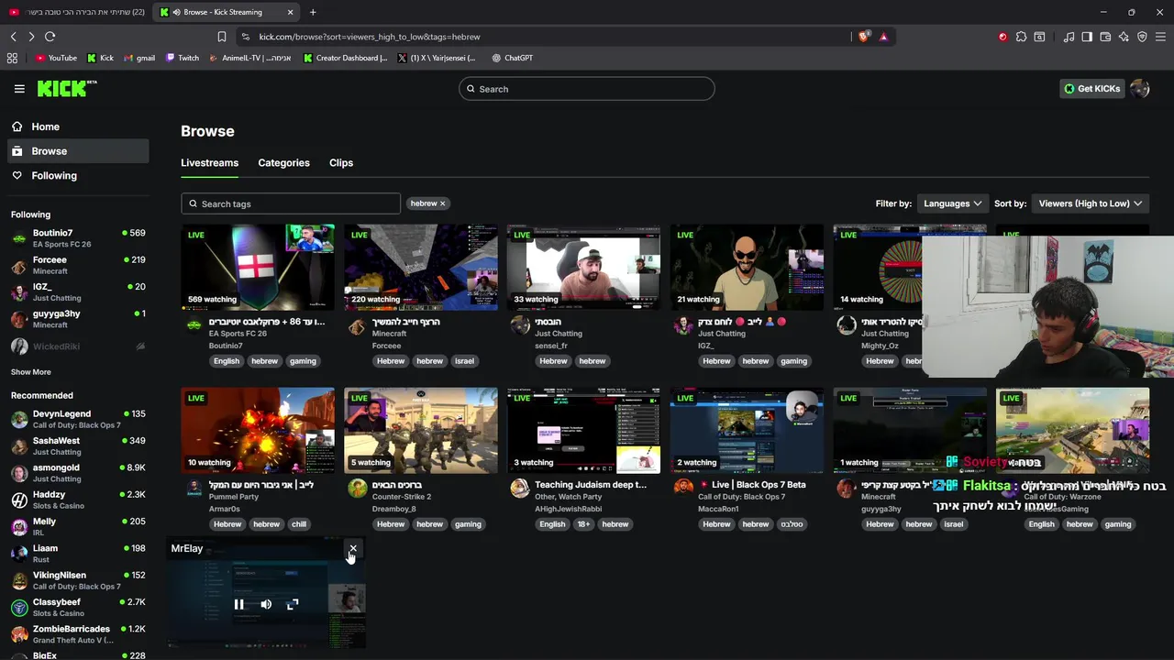
Task: Open the extensions puzzle-piece icon
Action: [1021, 37]
